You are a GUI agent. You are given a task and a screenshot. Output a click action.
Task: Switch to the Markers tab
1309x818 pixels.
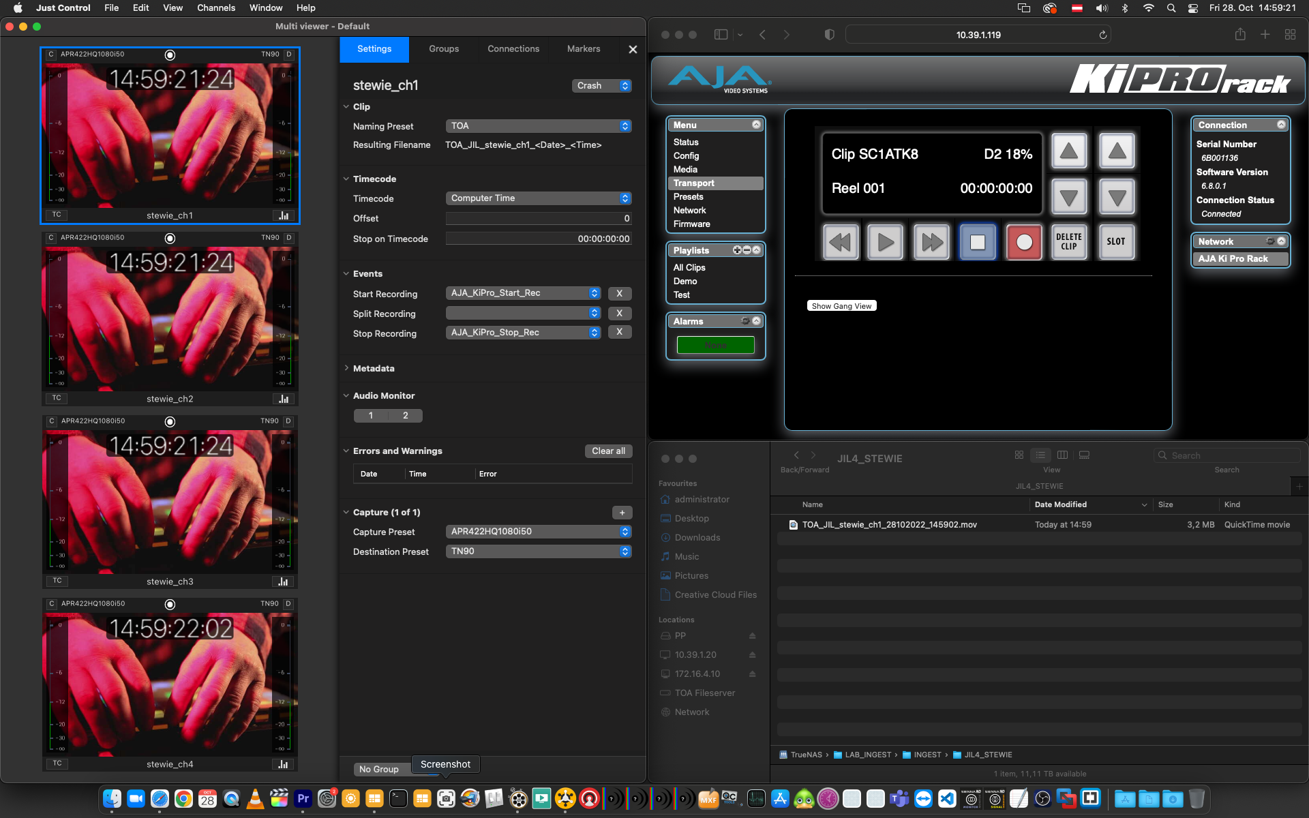pyautogui.click(x=584, y=49)
